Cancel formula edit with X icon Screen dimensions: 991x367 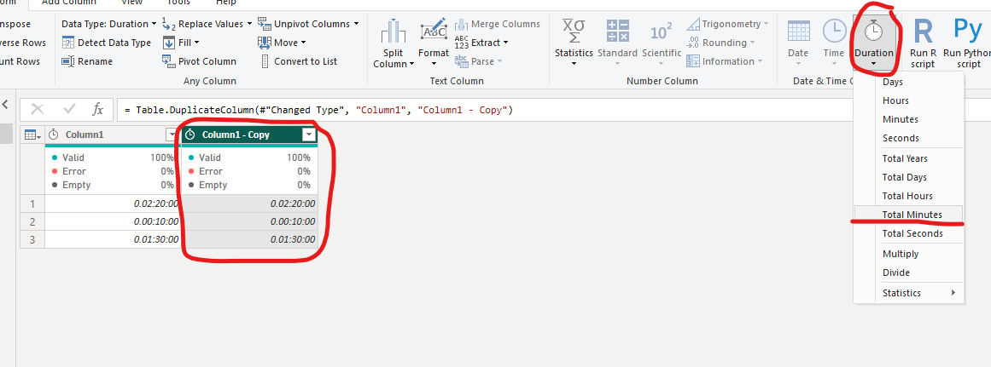(x=38, y=109)
